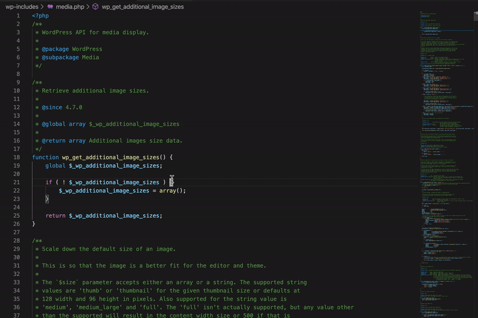The width and height of the screenshot is (478, 318).
Task: Click 'Scale down the default size' comment
Action: coord(109,249)
